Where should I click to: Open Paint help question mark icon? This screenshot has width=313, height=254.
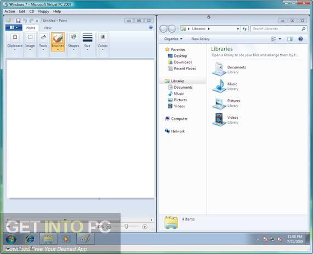click(x=151, y=27)
